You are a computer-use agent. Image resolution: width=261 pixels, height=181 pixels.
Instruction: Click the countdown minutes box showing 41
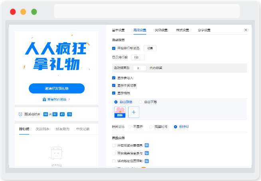click(62, 114)
